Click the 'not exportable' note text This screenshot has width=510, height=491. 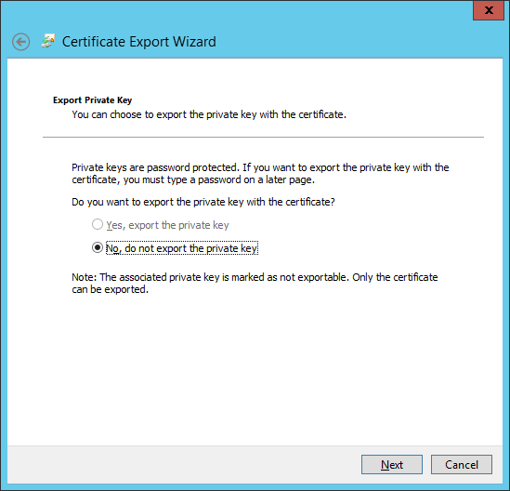tap(255, 284)
